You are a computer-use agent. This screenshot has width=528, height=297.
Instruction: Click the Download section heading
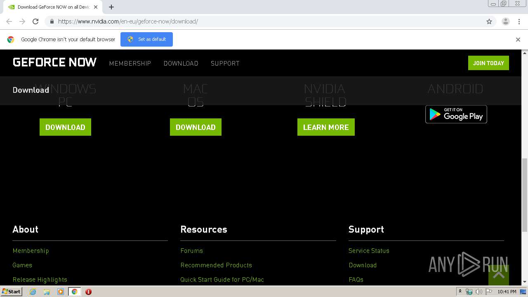pyautogui.click(x=31, y=90)
